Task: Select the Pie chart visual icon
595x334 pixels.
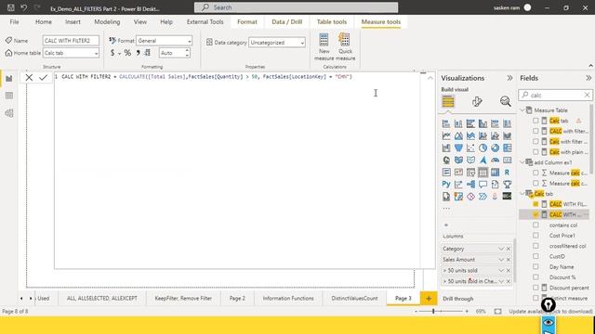Action: pyautogui.click(x=483, y=148)
